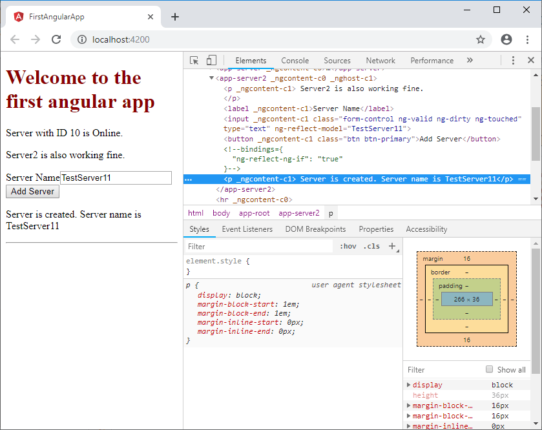Viewport: 542px width, 430px height.
Task: Open the Accessibility pane
Action: tap(426, 229)
